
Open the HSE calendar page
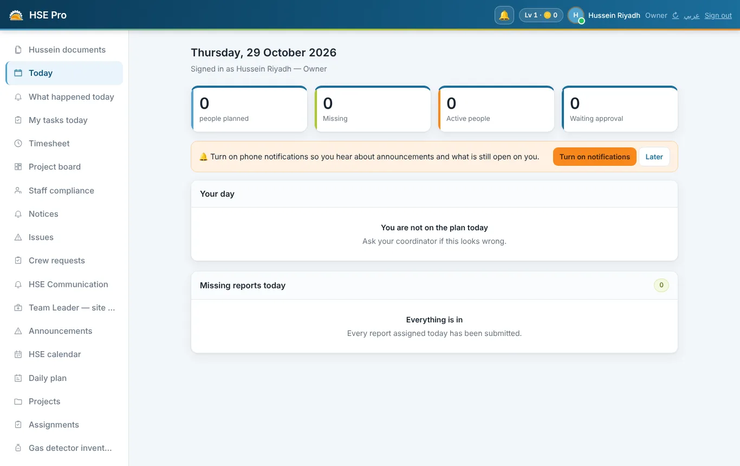point(64,354)
